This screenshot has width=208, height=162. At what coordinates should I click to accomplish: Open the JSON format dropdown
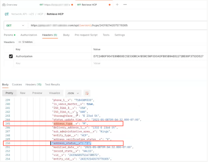point(73,93)
